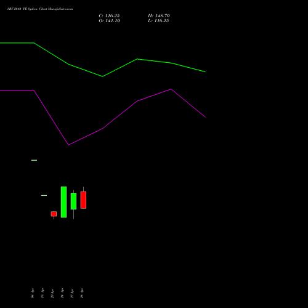
Task: Click the tallest green candlestick body
Action: [x=63, y=202]
